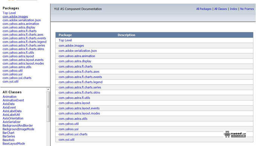Viewport: 256px width, 146px height.
Task: Open com.yahoo.astra.fl.charts in the package table
Action: pyautogui.click(x=75, y=67)
